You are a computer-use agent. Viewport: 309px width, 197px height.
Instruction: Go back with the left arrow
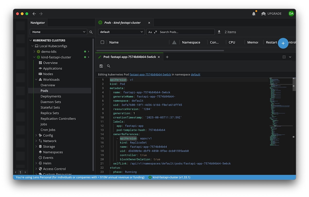[34, 14]
